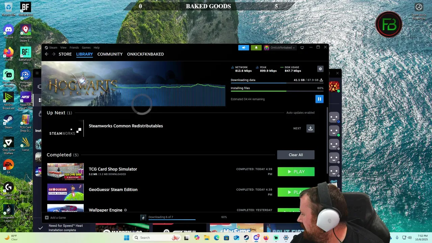Open GeoGuessr Steam Edition desktop shortcut

(25, 33)
